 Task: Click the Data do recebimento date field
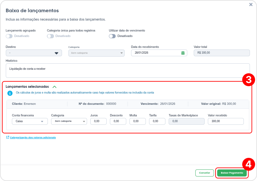tap(159, 53)
